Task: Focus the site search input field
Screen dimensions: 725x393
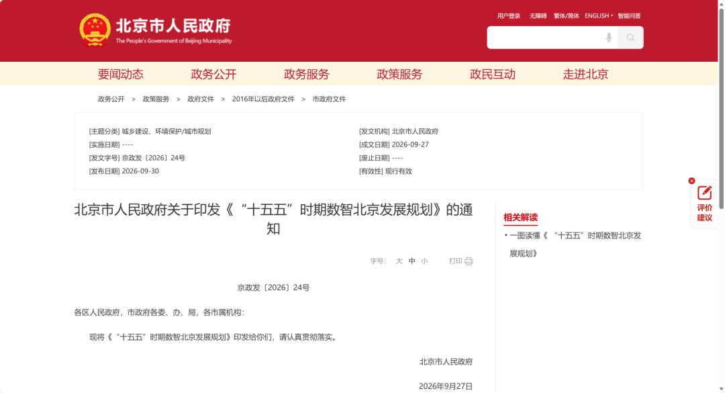Action: [552, 38]
